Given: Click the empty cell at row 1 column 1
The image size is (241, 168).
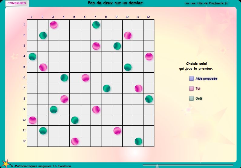Looking at the screenshot, I should 32,25.
